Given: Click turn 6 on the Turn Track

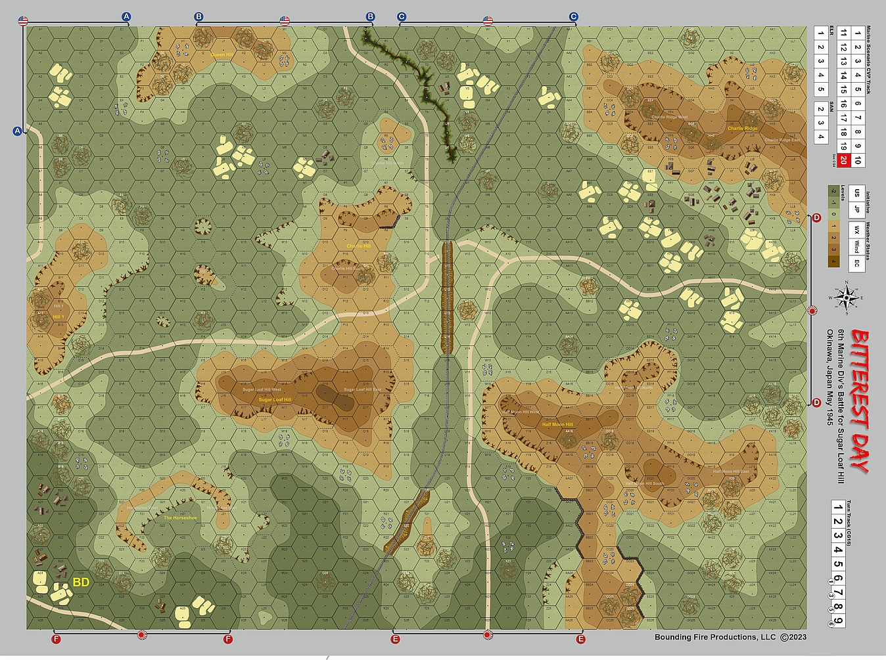Looking at the screenshot, I should coord(837,579).
